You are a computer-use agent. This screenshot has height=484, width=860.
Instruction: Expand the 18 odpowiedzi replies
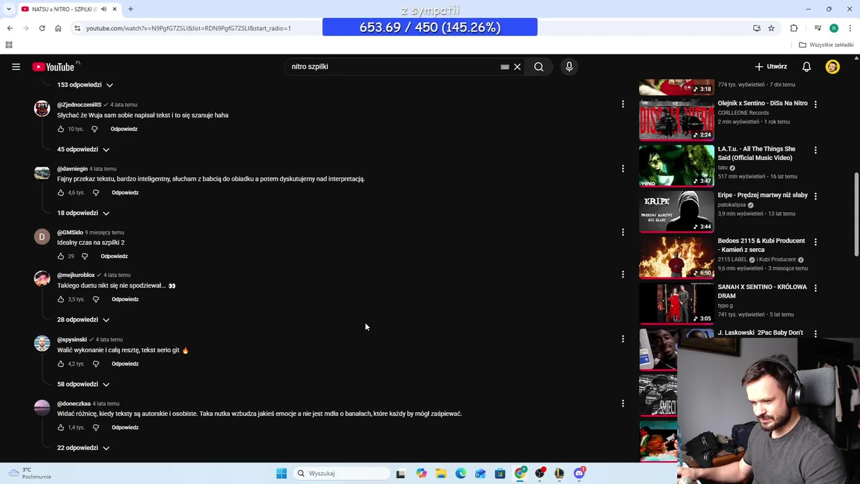(83, 213)
